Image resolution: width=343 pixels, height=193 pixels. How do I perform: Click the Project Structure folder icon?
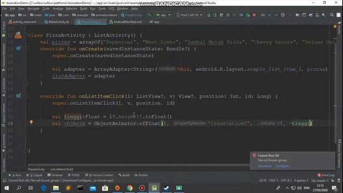(297, 15)
